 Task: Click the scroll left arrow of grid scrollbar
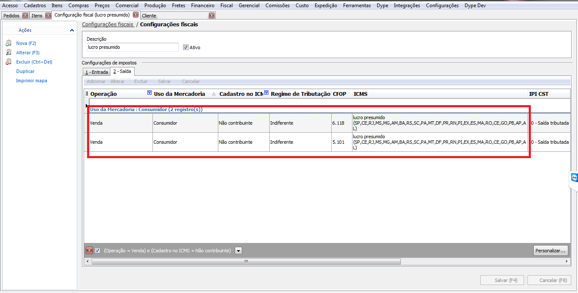tap(87, 262)
